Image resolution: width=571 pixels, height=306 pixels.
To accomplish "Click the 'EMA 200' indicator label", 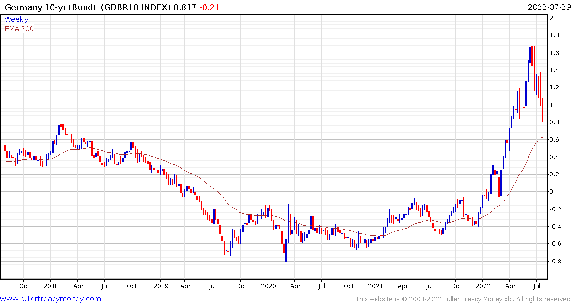I will point(19,29).
